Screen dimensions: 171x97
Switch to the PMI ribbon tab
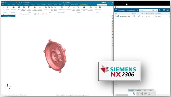tap(60, 5)
